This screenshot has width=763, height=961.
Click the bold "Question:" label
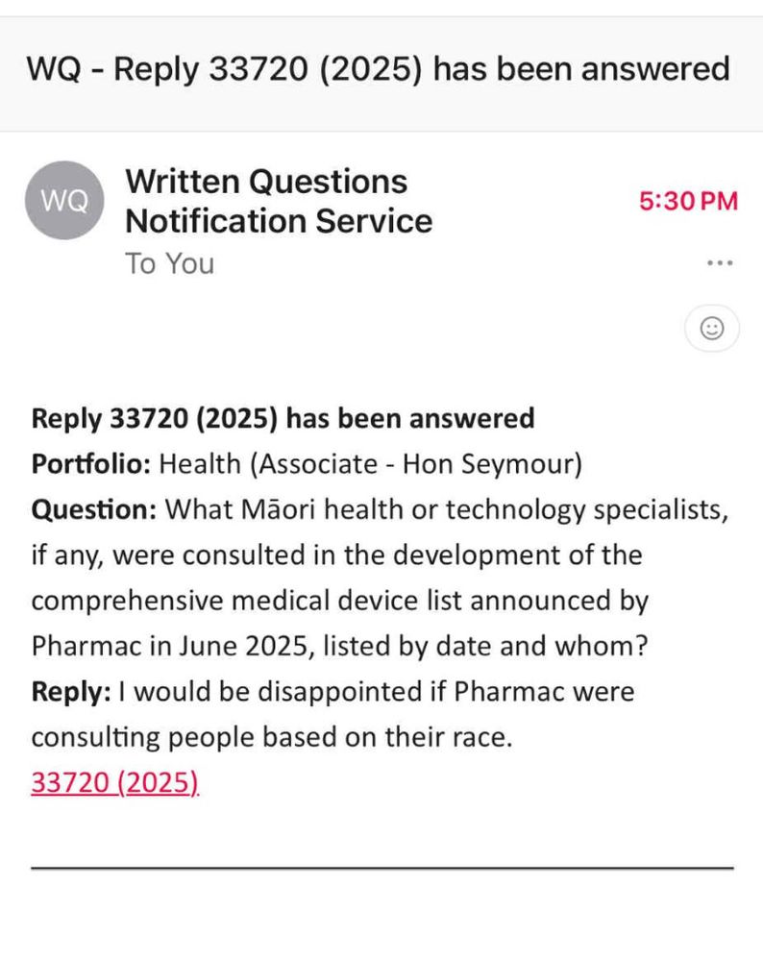click(x=94, y=509)
